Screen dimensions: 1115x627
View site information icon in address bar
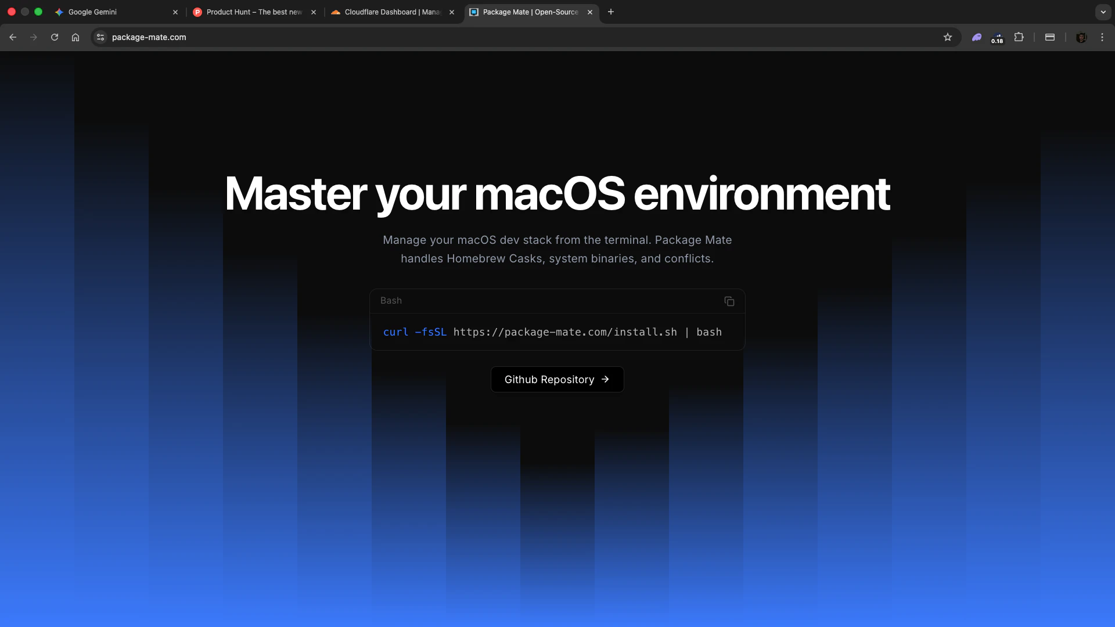pyautogui.click(x=100, y=37)
